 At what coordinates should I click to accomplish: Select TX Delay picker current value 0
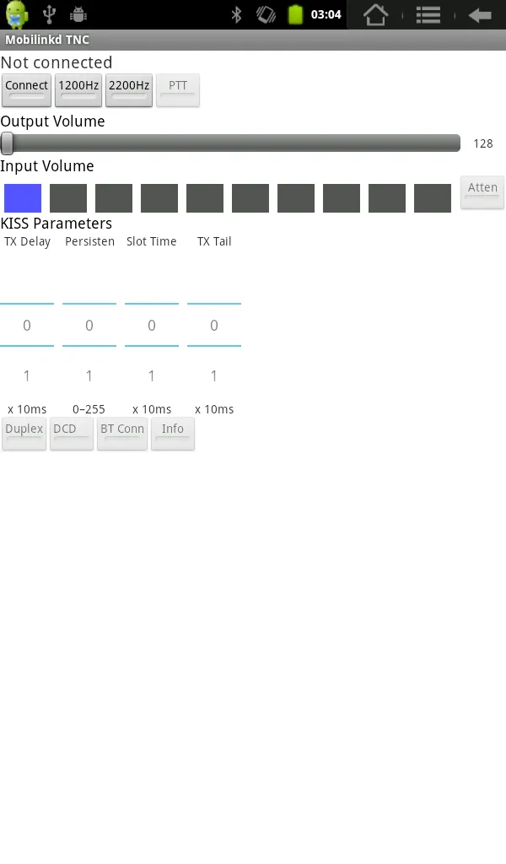[26, 325]
